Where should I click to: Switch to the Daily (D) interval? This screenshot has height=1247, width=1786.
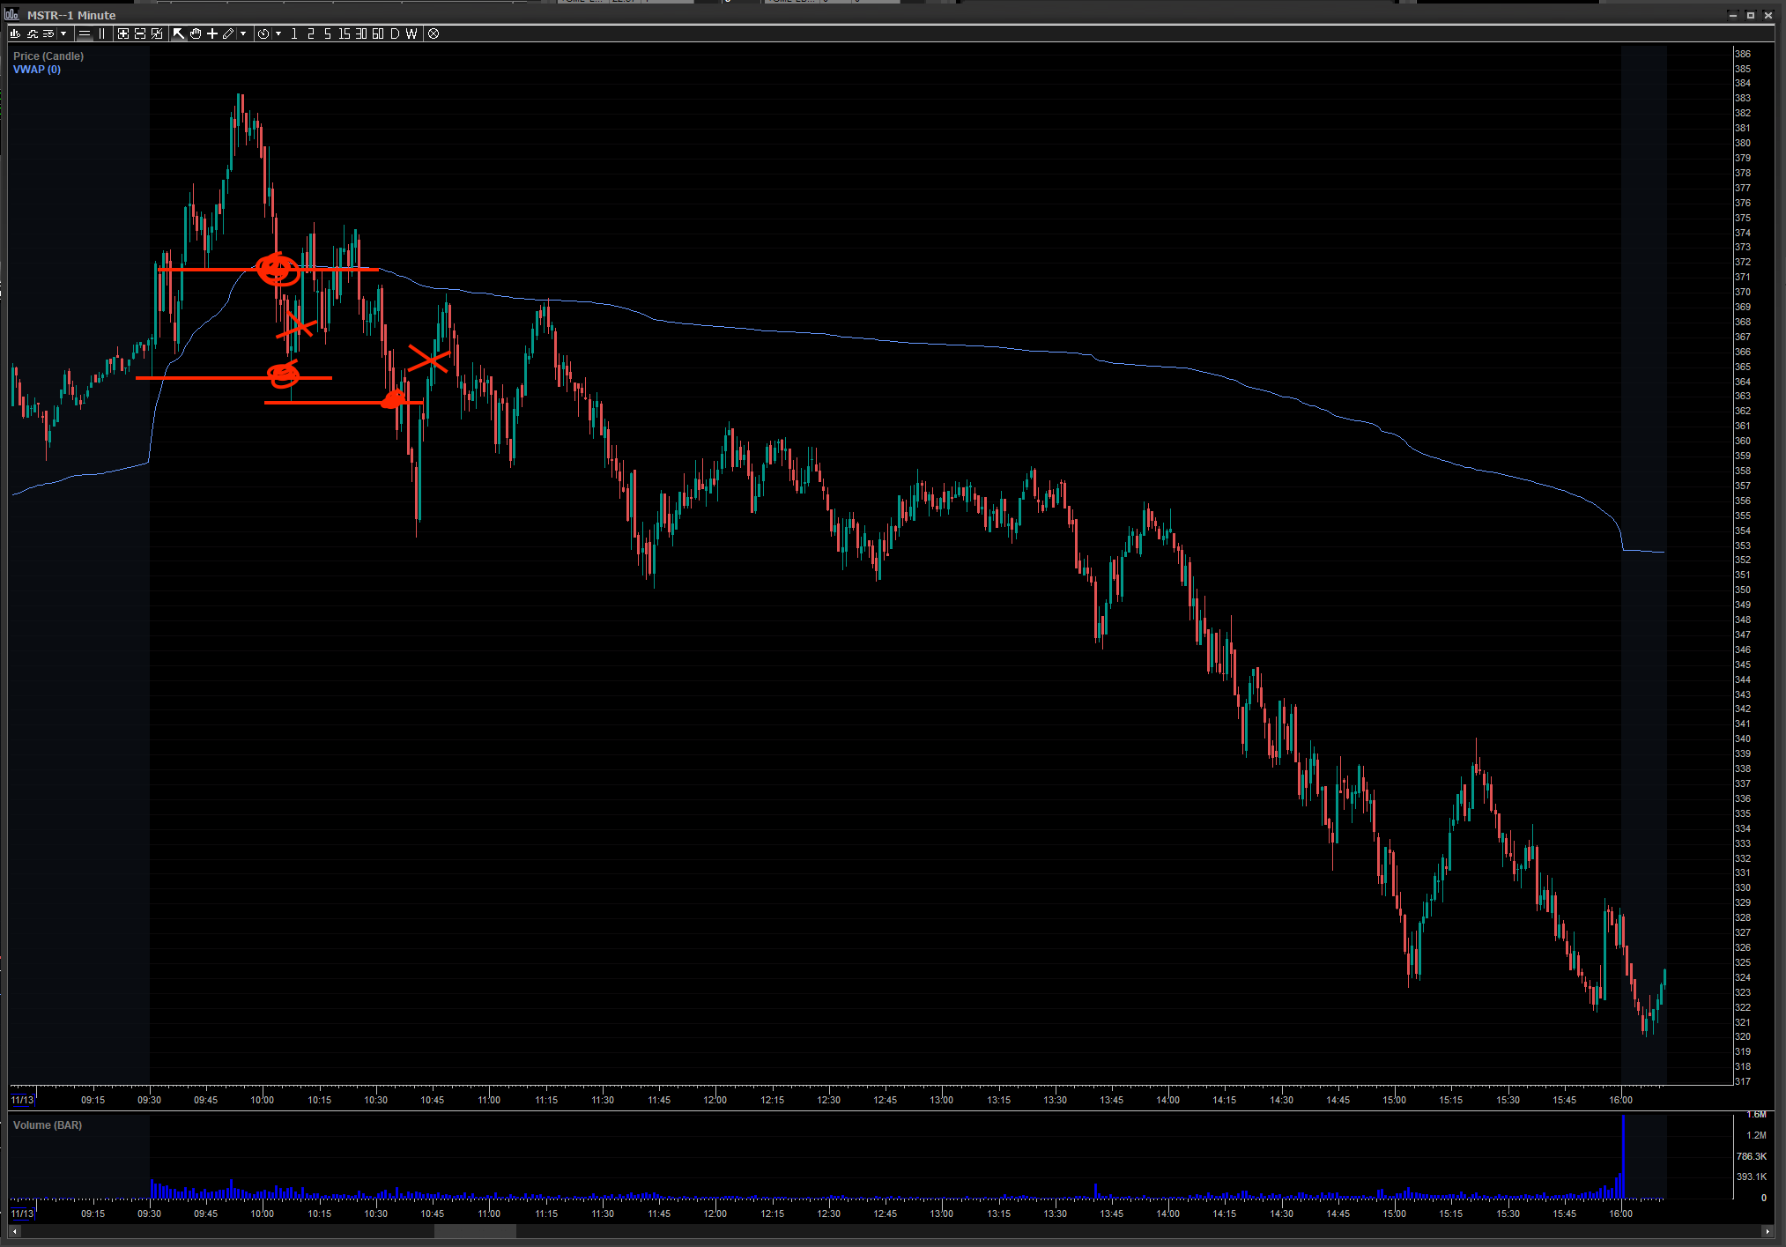coord(395,33)
